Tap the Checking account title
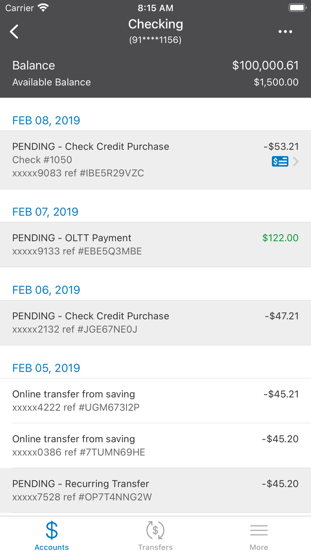The width and height of the screenshot is (311, 553). 155,24
